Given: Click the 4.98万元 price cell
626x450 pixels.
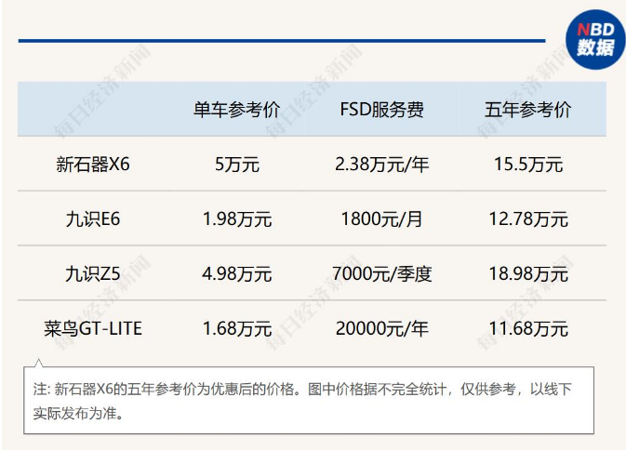Looking at the screenshot, I should click(236, 273).
